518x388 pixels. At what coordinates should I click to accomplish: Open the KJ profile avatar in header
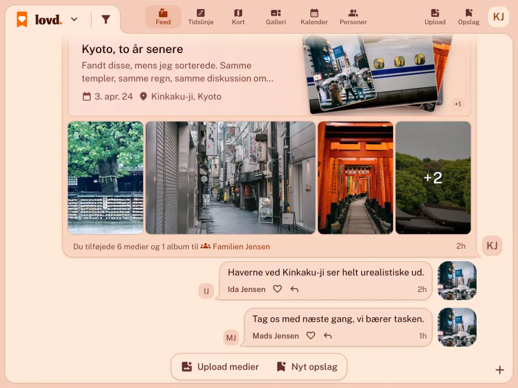[498, 17]
